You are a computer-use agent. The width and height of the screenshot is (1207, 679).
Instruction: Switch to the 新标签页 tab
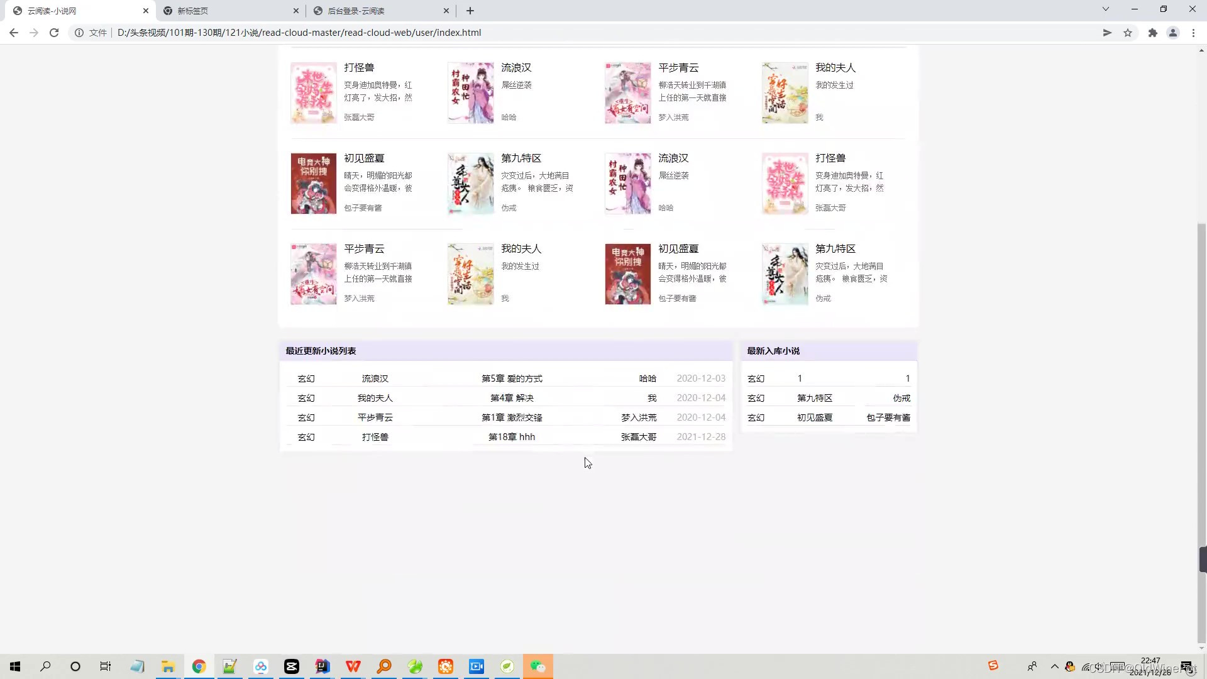point(192,11)
